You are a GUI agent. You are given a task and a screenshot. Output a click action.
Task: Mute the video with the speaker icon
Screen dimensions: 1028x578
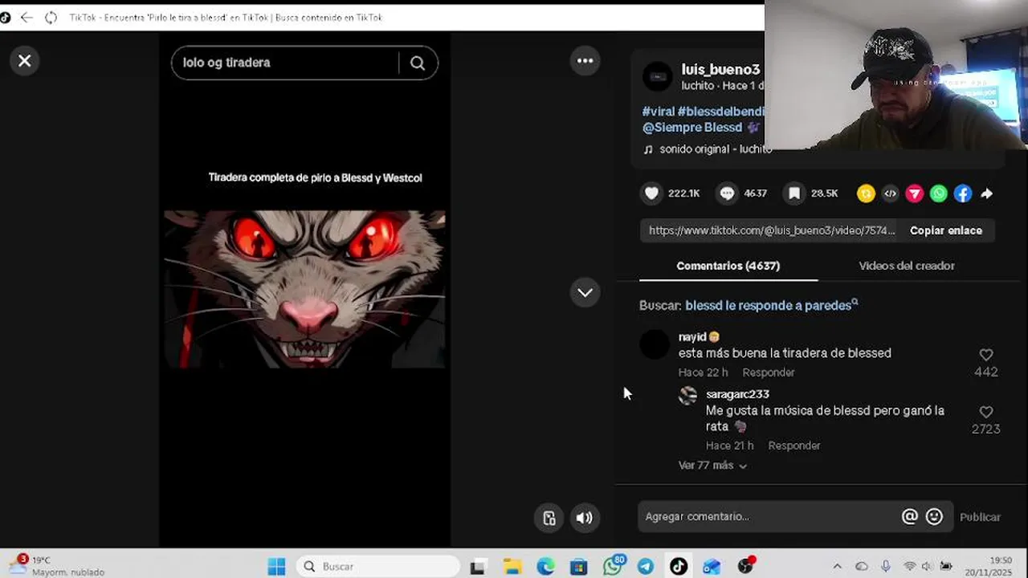coord(585,519)
